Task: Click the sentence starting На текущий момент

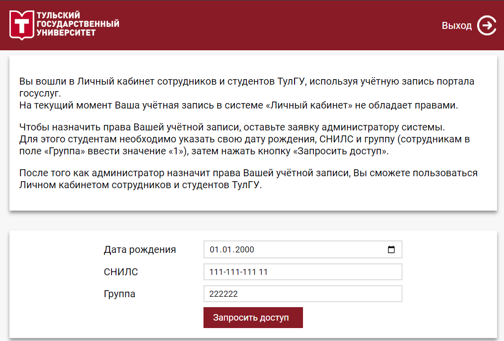Action: click(x=238, y=105)
